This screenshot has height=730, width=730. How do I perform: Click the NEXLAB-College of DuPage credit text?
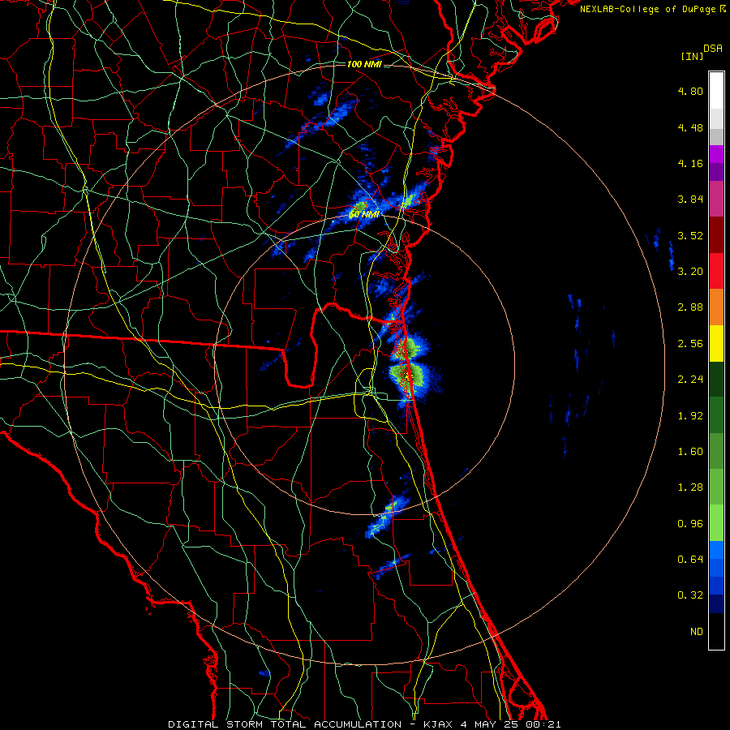pyautogui.click(x=650, y=9)
